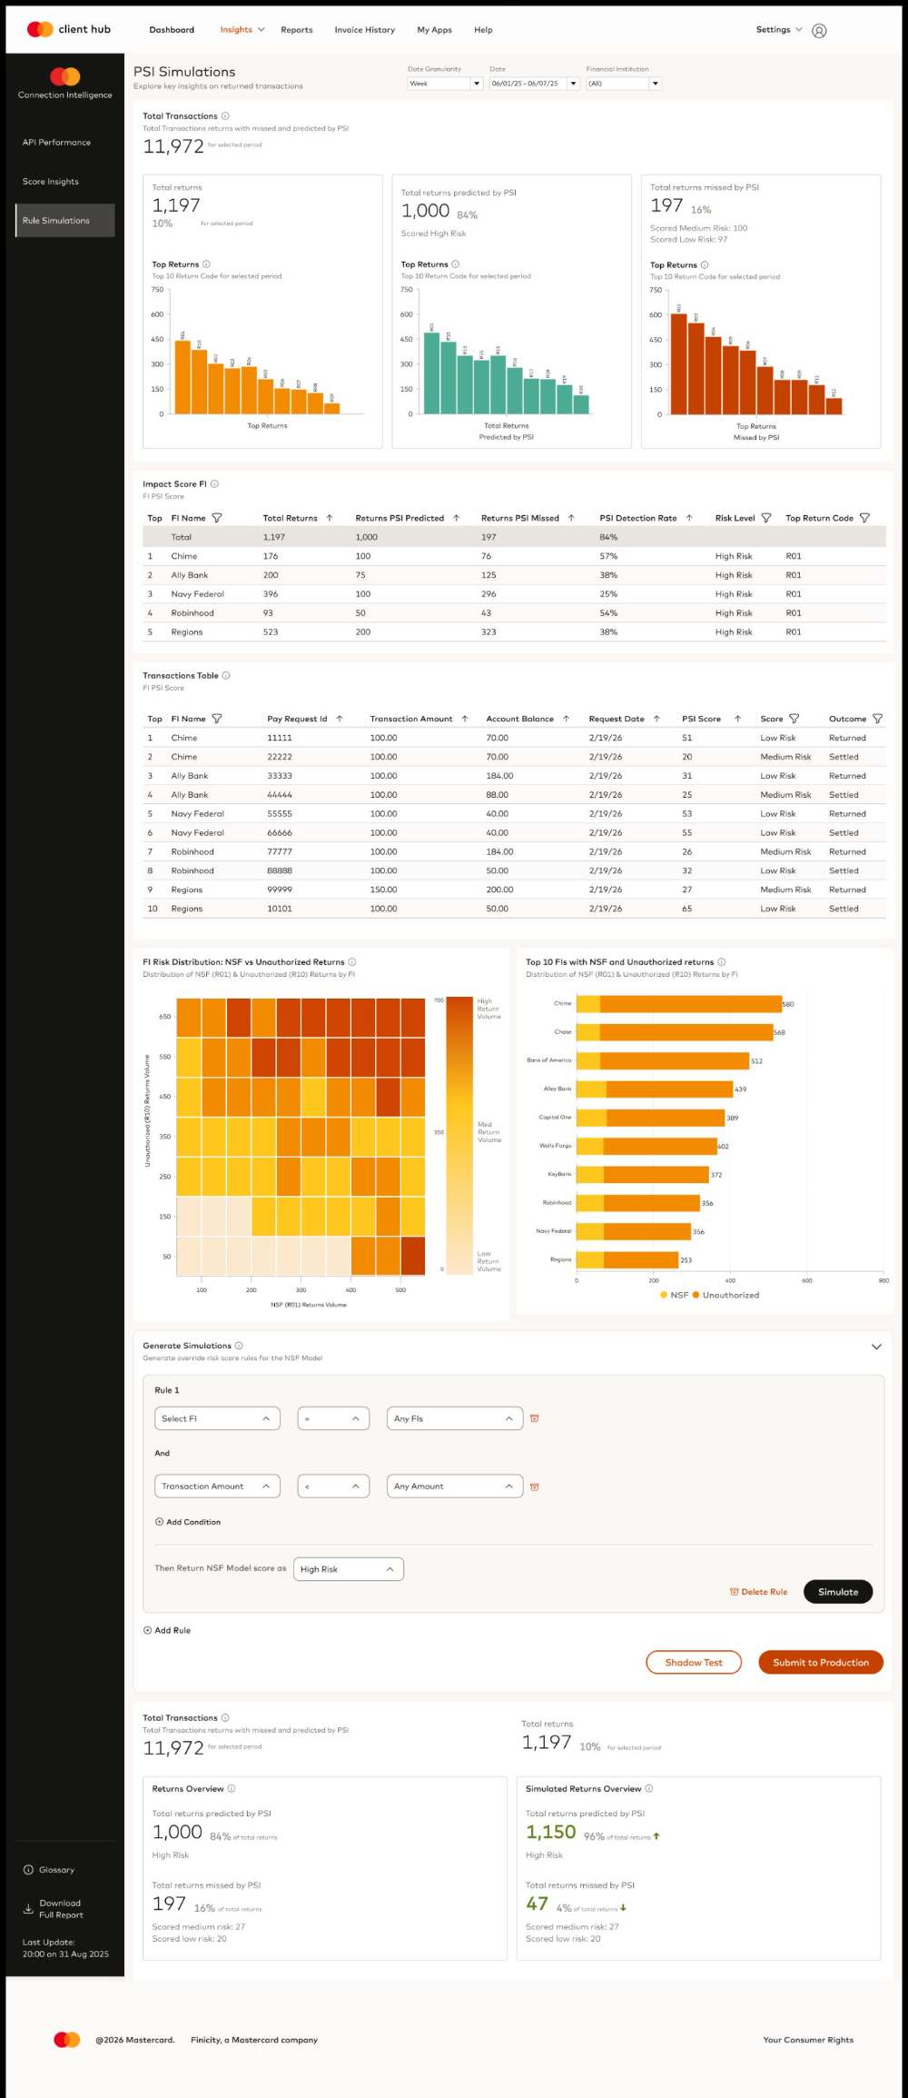Viewport: 908px width, 2098px height.
Task: Click info icon beside Simulated Returns Overview
Action: coord(649,1789)
